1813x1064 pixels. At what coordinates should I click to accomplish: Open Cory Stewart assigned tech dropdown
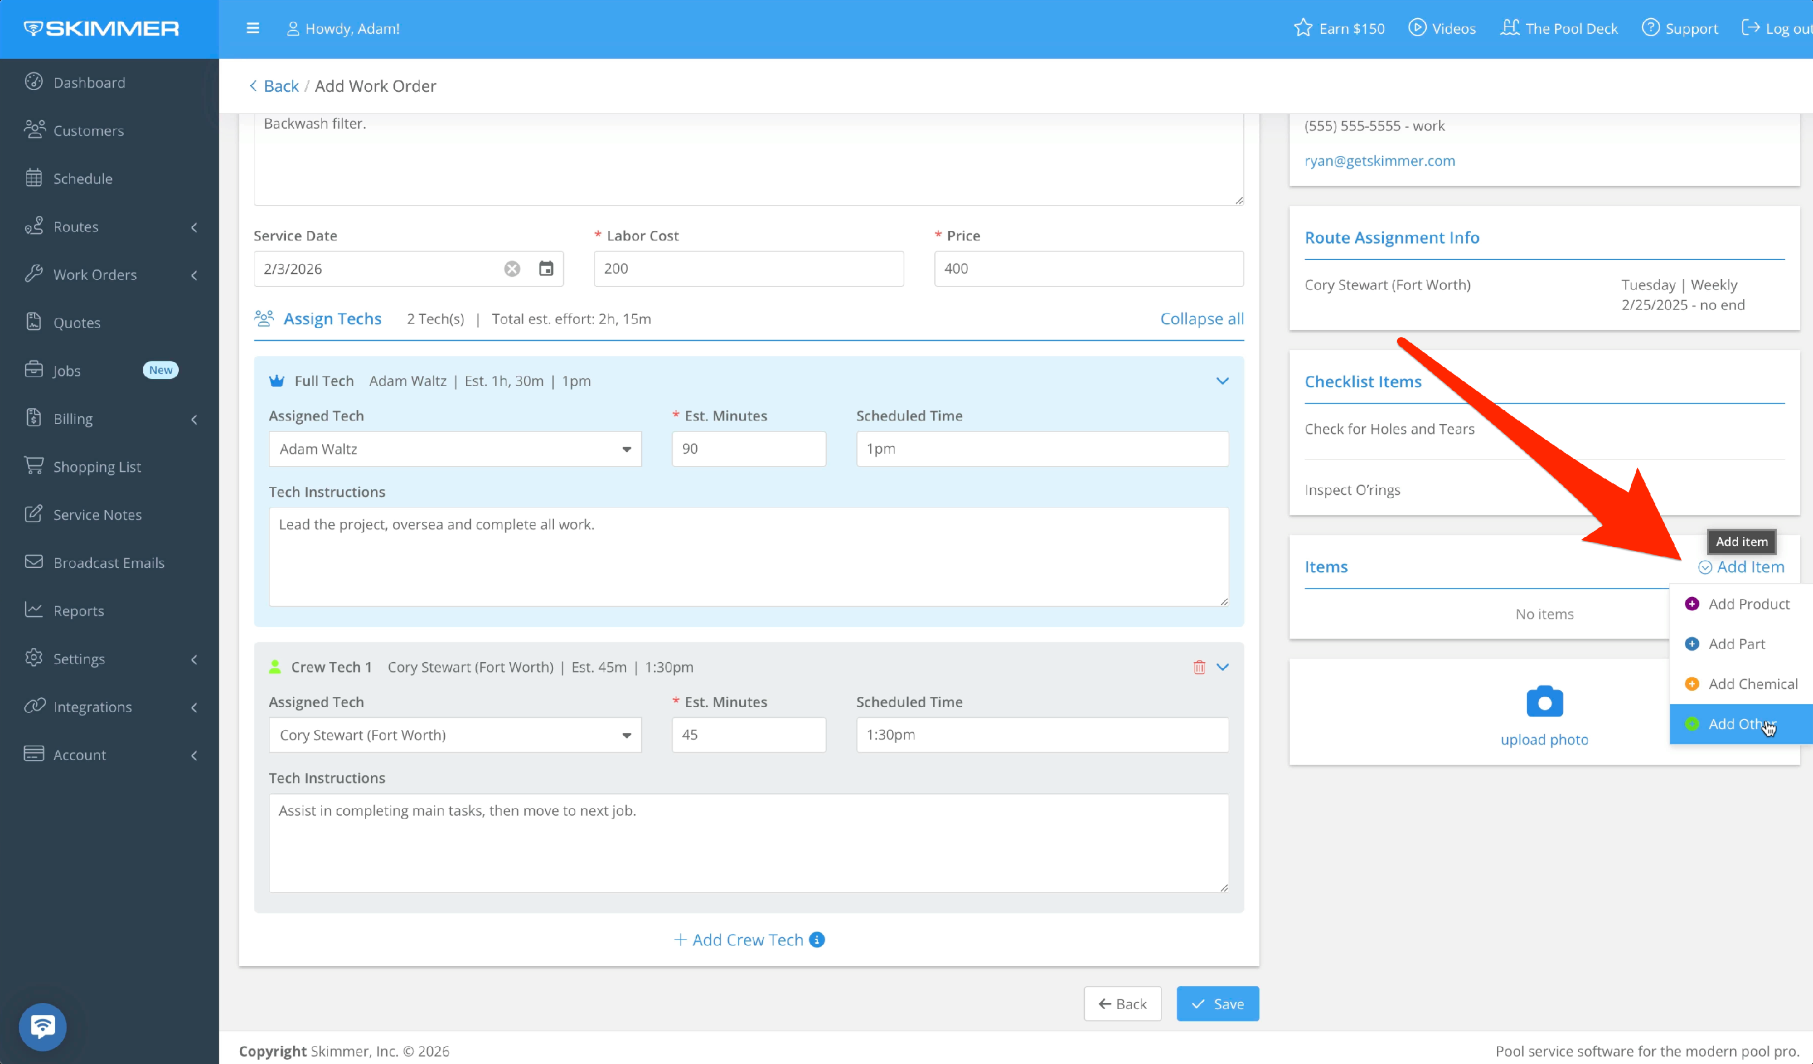coord(454,735)
